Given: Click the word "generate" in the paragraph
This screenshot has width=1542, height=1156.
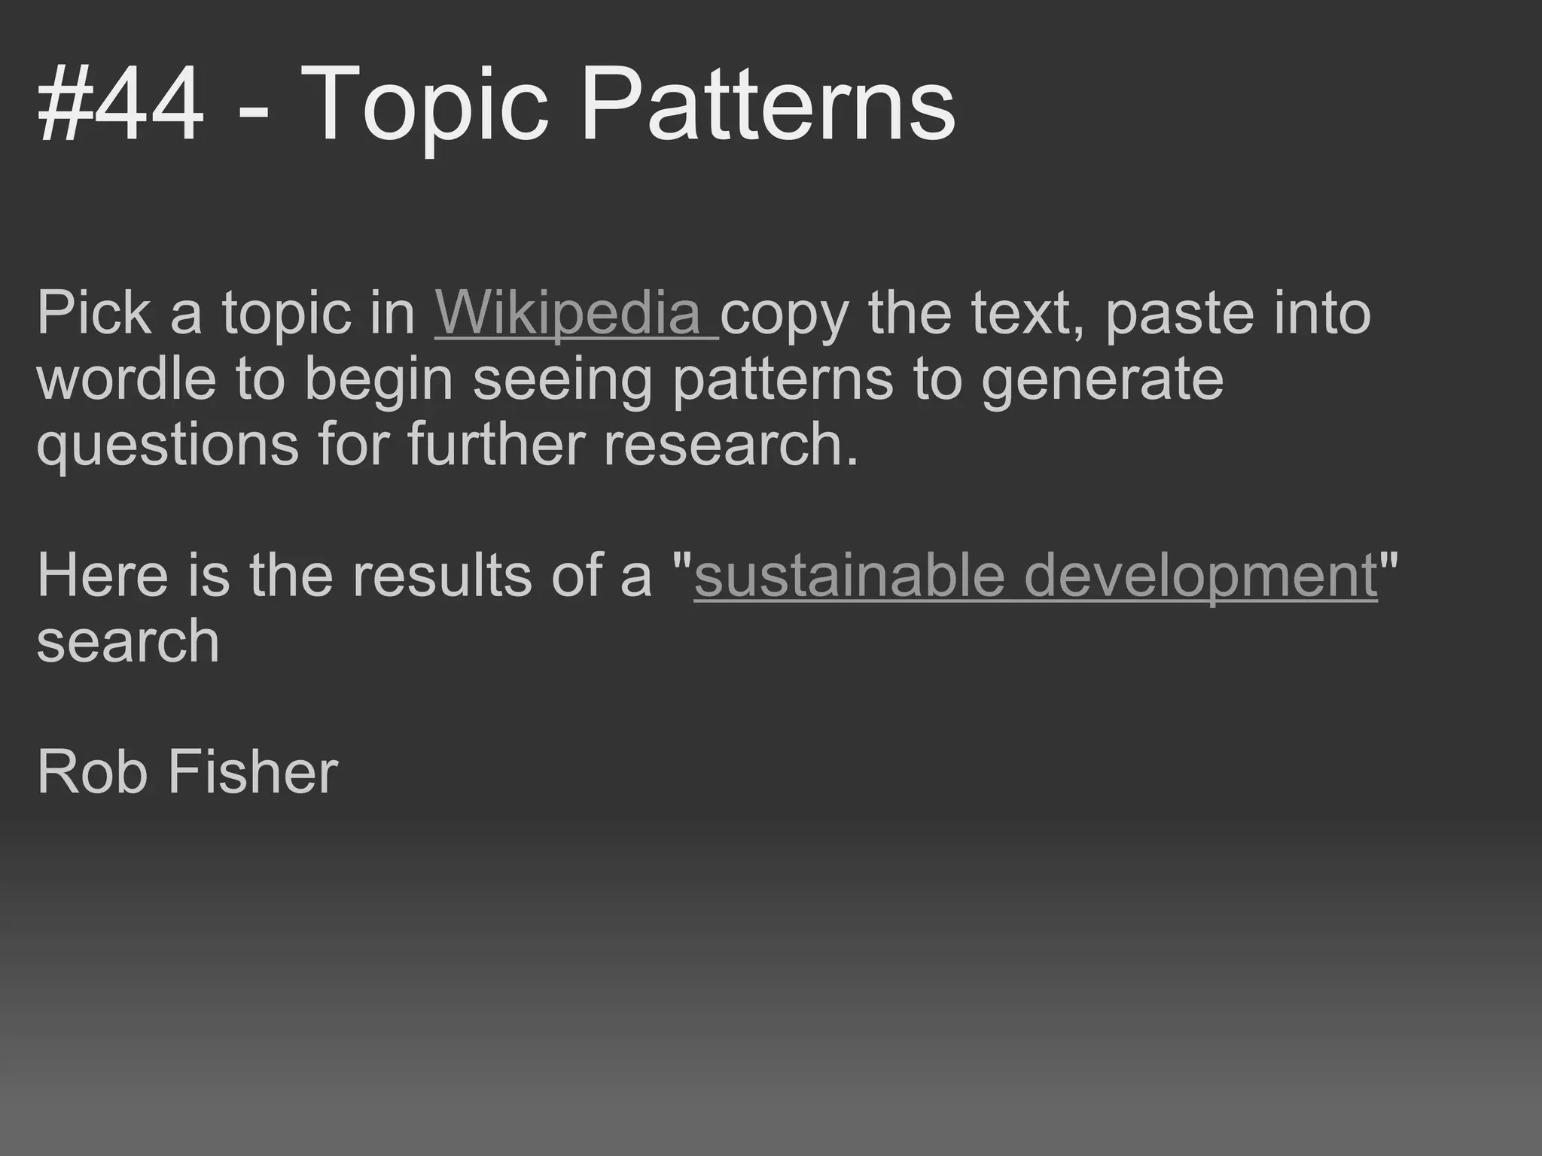Looking at the screenshot, I should point(1102,382).
